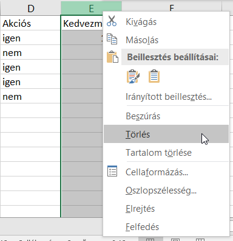Click the status bar view icon under Felfedés
Viewport: 233px width, 241px height.
[150, 239]
